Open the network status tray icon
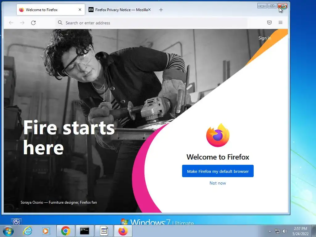This screenshot has width=316, height=237. (x=277, y=231)
